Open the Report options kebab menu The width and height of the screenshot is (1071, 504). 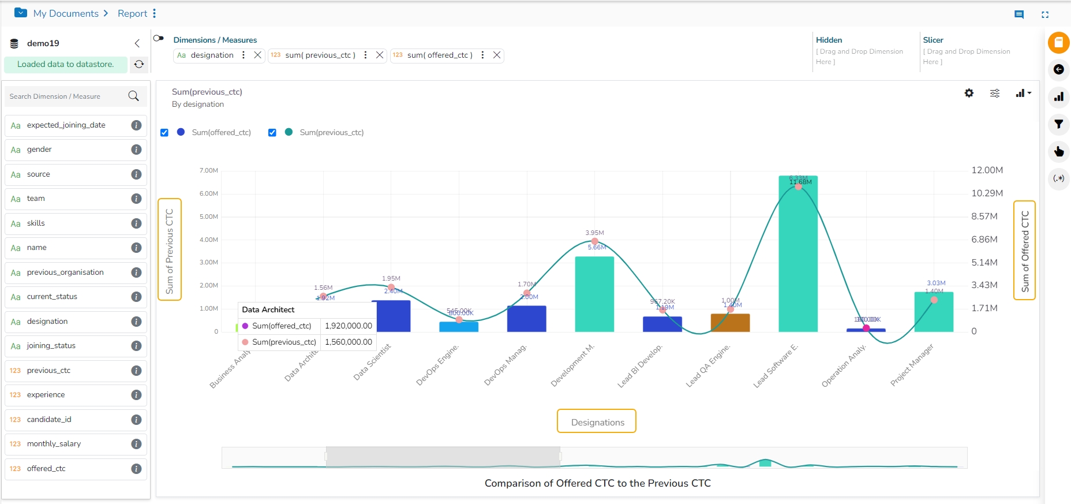coord(155,13)
